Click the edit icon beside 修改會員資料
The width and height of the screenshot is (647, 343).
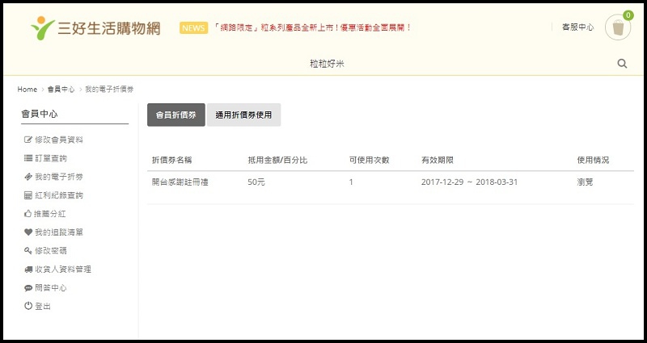click(x=28, y=140)
